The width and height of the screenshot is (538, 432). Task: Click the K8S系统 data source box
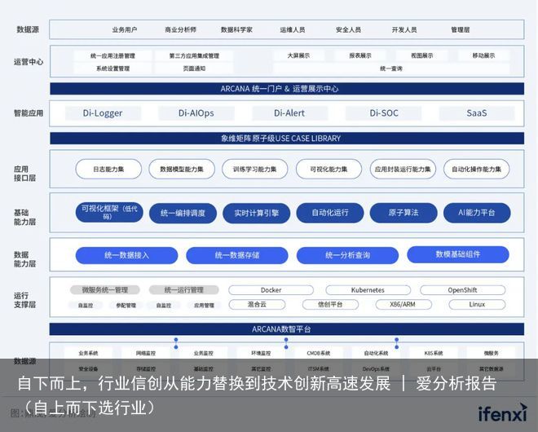[x=434, y=353]
